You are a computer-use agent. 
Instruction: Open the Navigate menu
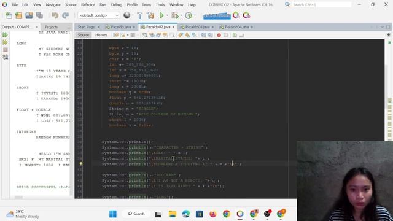pos(53,4)
